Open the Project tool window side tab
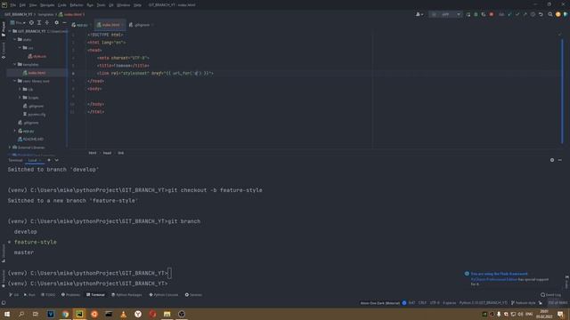Image resolution: width=570 pixels, height=320 pixels. coord(4,28)
